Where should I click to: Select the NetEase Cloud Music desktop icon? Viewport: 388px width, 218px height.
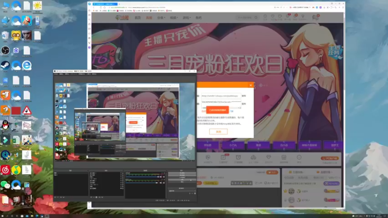click(x=5, y=170)
